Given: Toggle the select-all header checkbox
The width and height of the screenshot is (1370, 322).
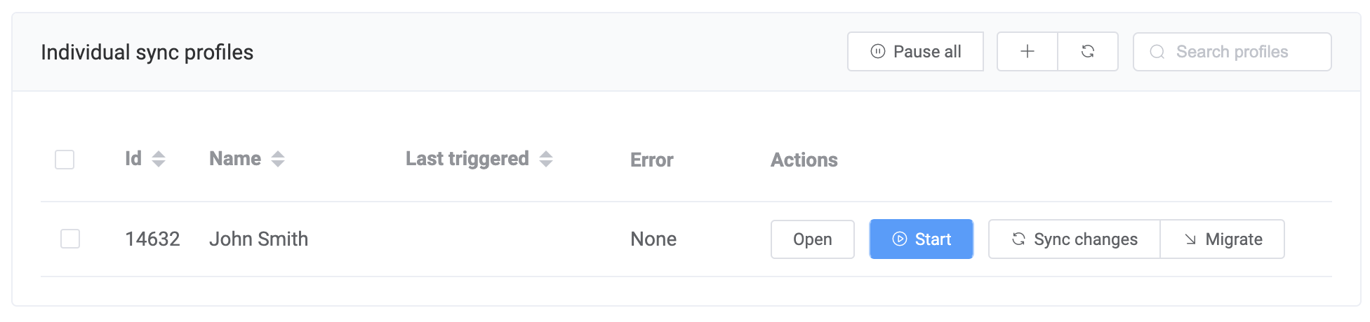Looking at the screenshot, I should tap(65, 160).
